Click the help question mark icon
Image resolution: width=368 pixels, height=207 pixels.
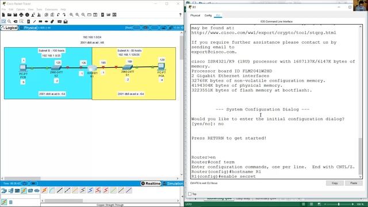coord(180,15)
